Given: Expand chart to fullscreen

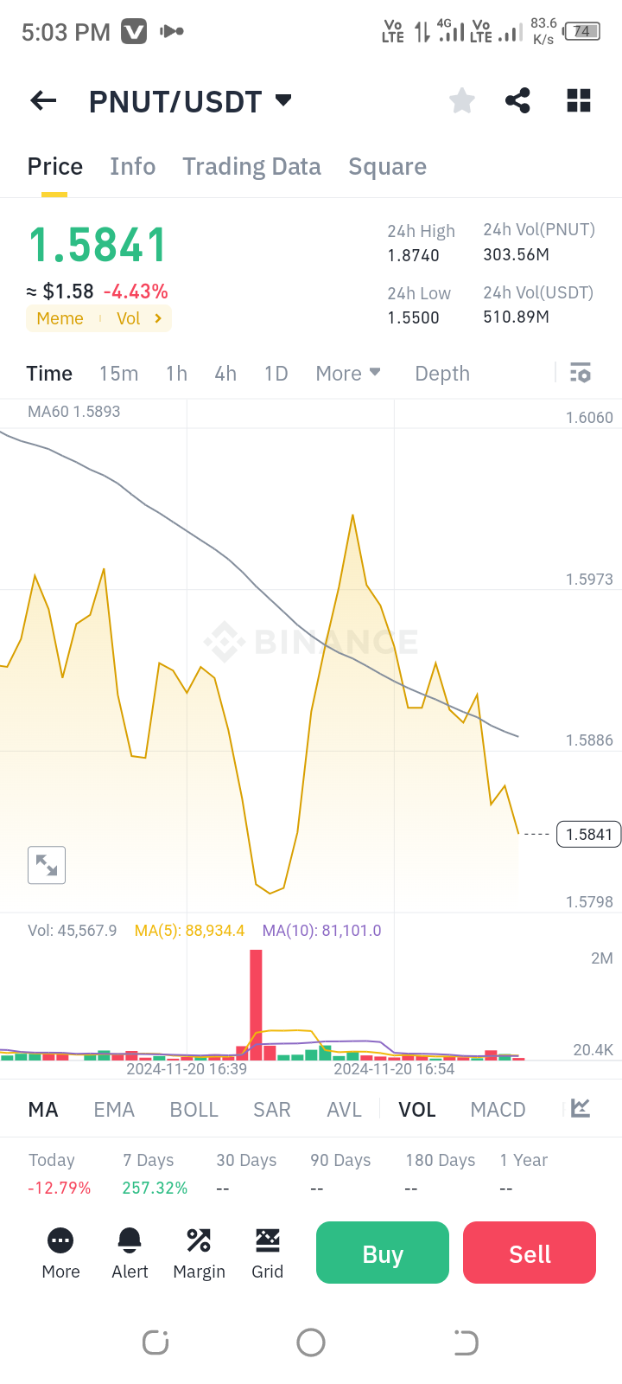Looking at the screenshot, I should tap(47, 865).
